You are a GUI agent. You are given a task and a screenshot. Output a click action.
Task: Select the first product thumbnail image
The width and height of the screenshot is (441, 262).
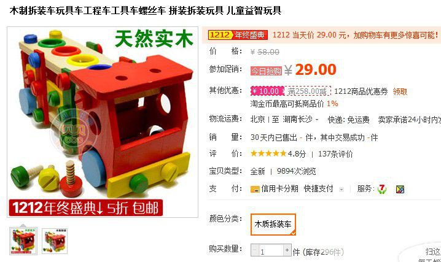(x=23, y=241)
